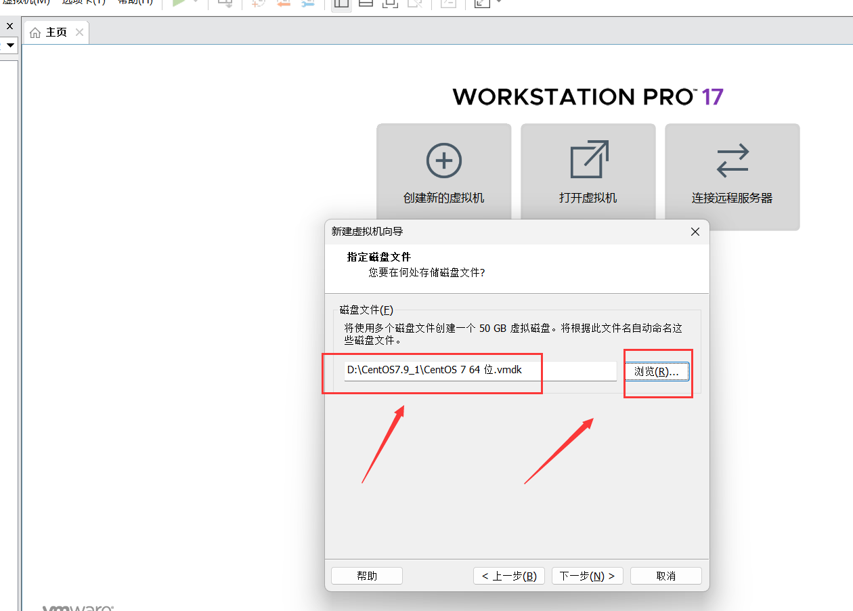Click the disk file path field
The height and width of the screenshot is (611, 853).
[480, 371]
